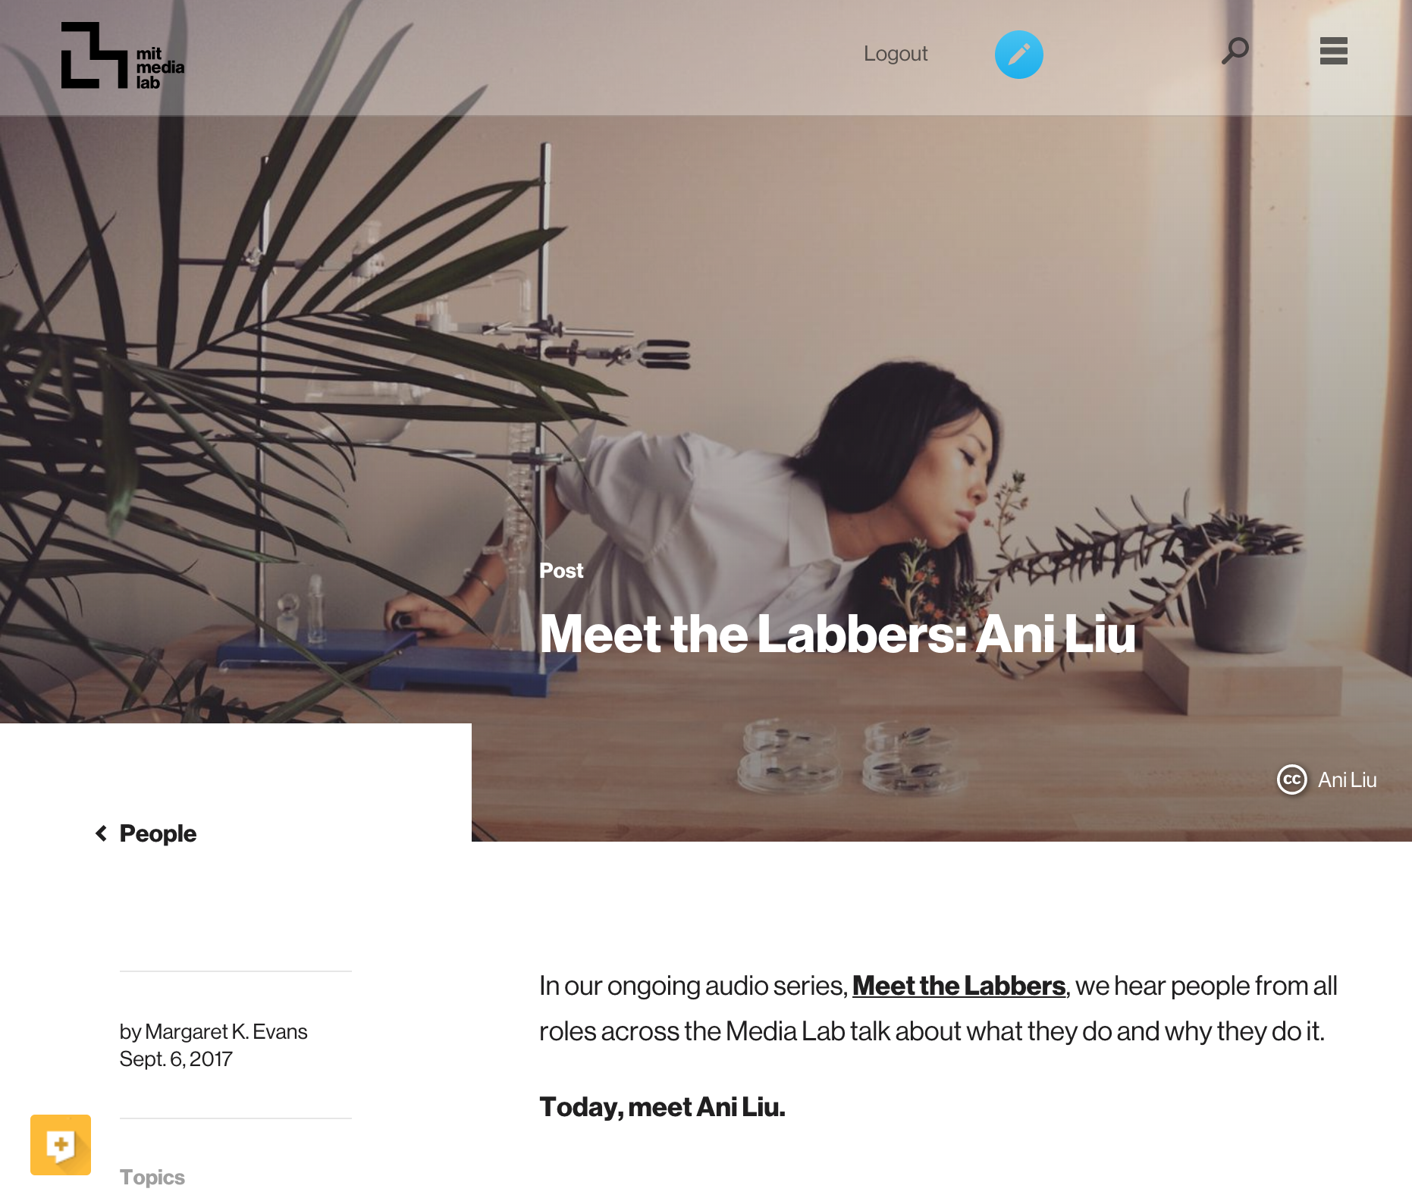Click the yellow add-note widget icon

coord(61,1144)
